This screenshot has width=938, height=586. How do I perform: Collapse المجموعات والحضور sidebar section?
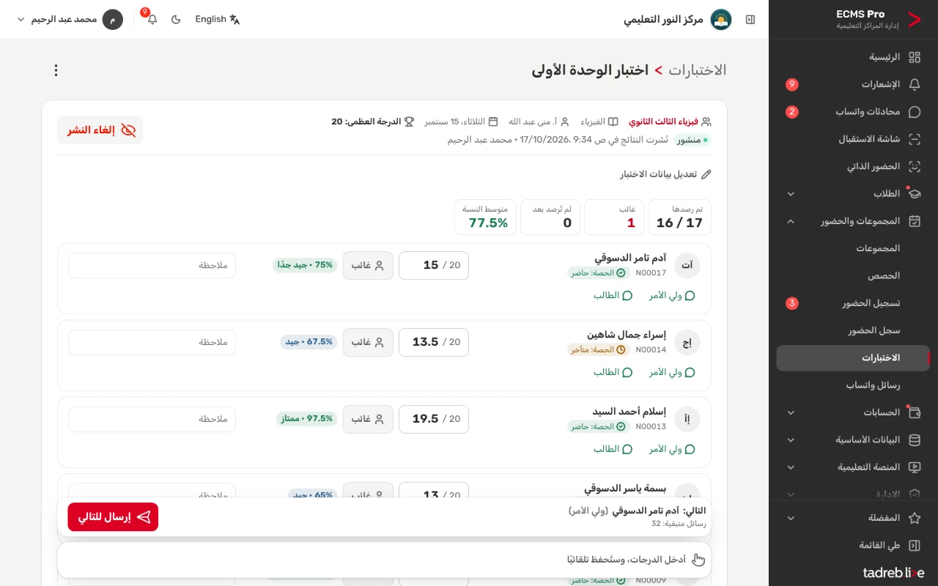(853, 221)
